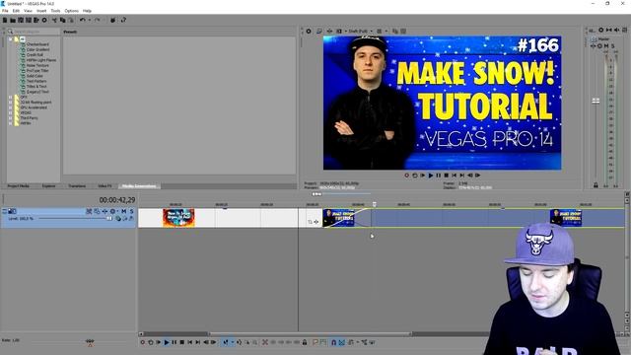Open Overlays grid dropdown arrow in preview
This screenshot has width=631, height=355.
[x=386, y=31]
